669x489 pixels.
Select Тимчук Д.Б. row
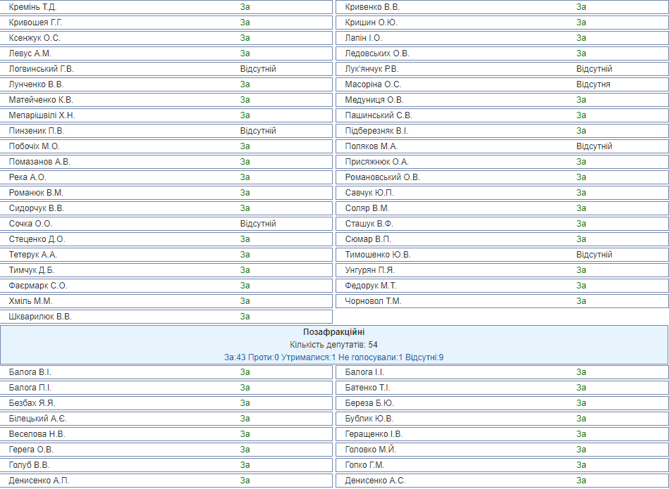166,270
